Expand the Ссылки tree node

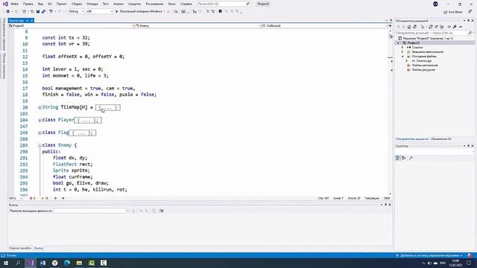point(402,48)
